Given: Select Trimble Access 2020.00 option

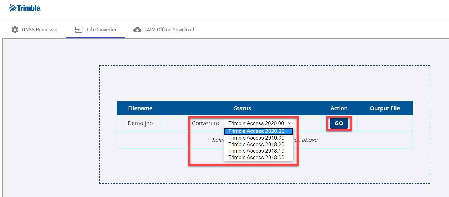Looking at the screenshot, I should (259, 131).
